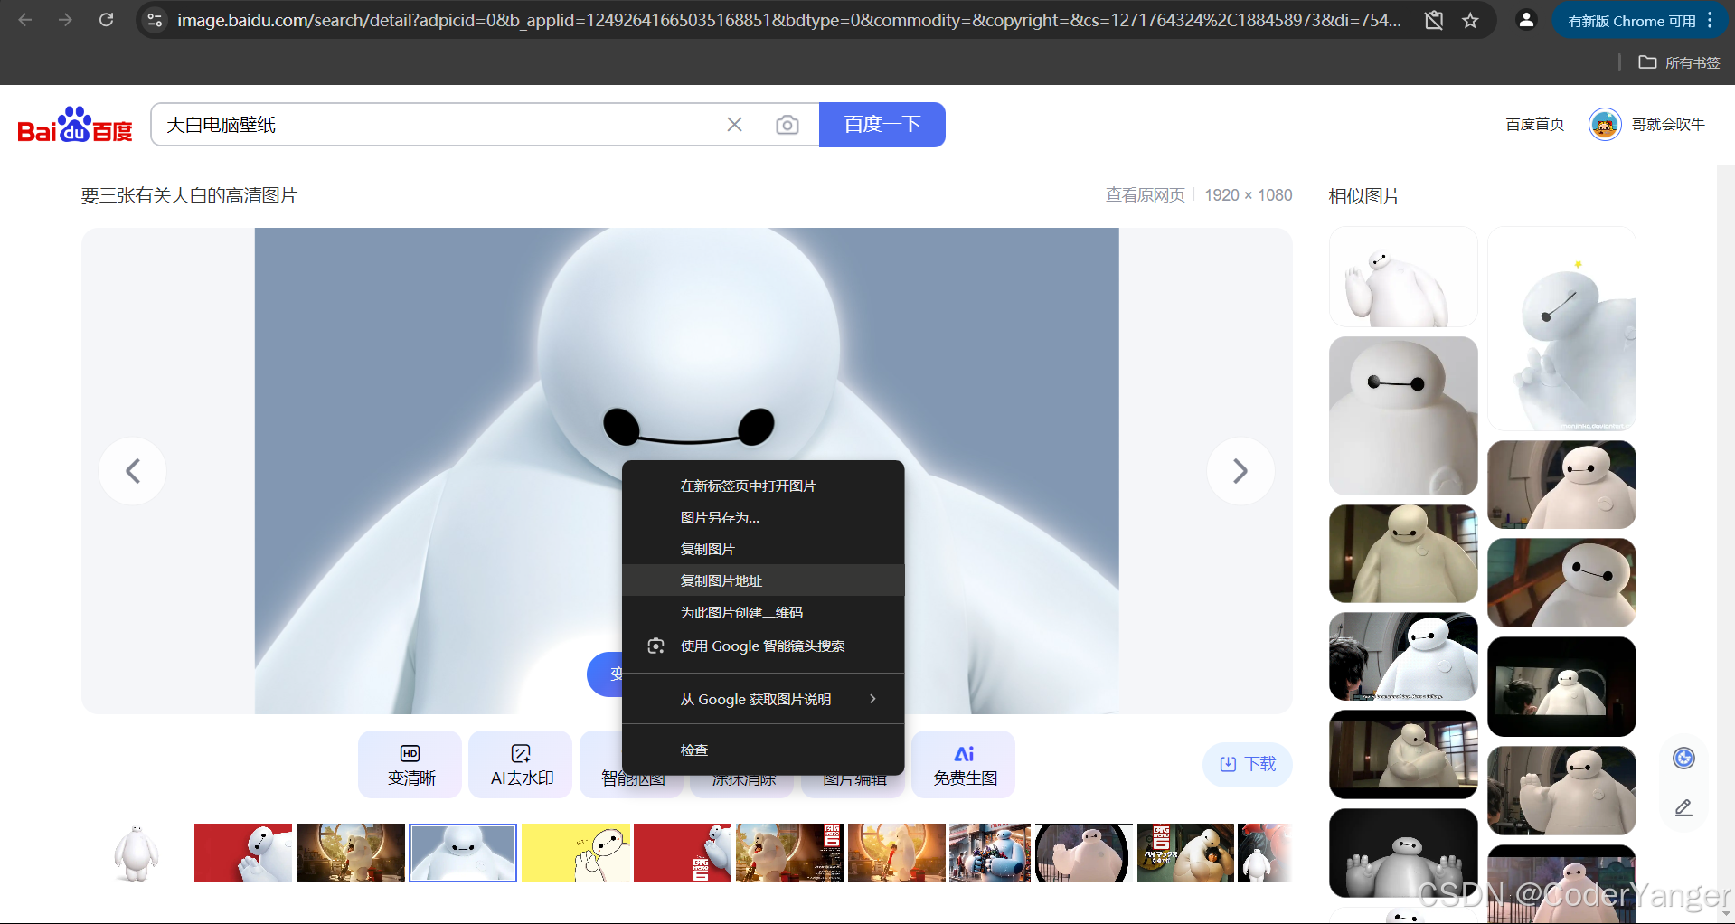Select 复制图片地址 menu entry
The image size is (1735, 924).
[x=763, y=580]
